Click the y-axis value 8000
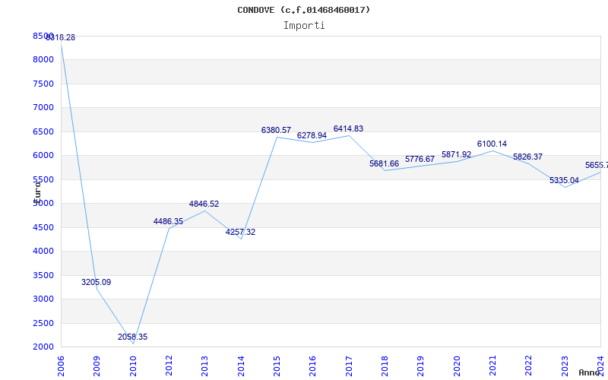Screen dimensions: 608x380 43,60
